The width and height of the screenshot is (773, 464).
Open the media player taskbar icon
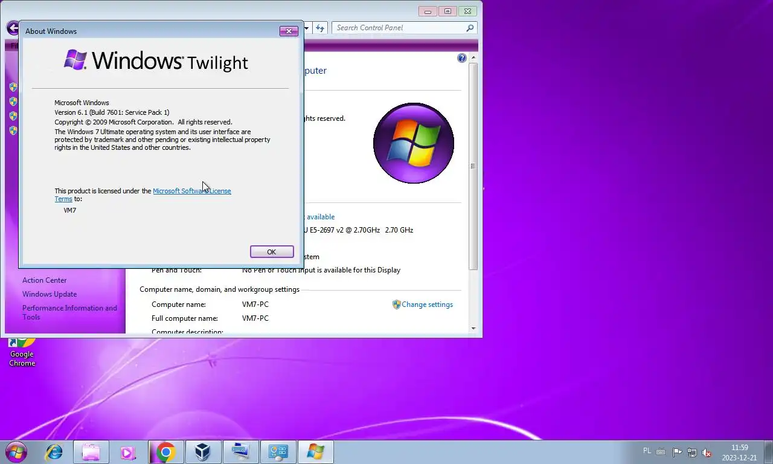click(128, 452)
